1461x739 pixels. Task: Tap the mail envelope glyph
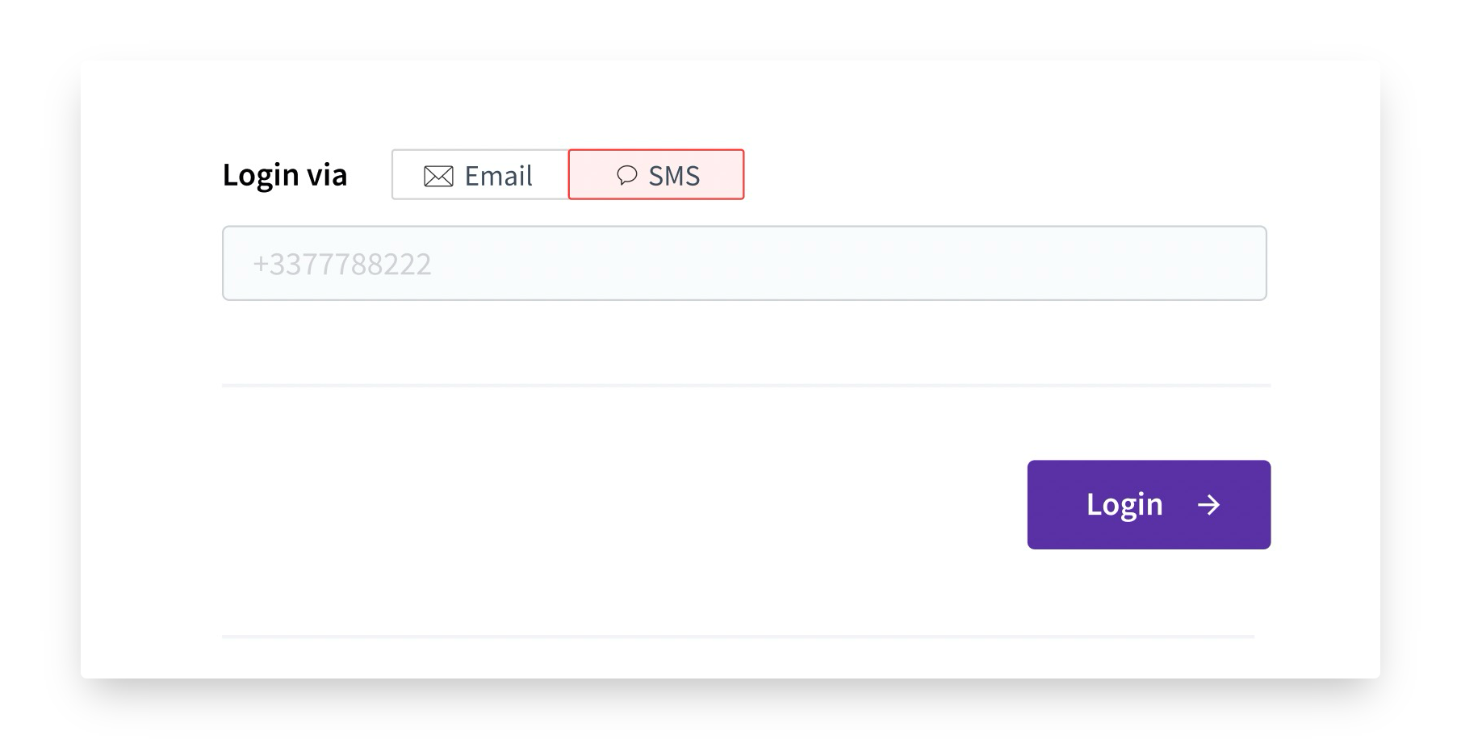point(438,176)
